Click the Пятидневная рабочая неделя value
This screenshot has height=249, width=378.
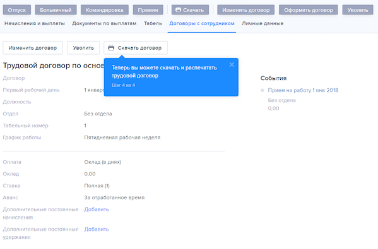pos(122,137)
